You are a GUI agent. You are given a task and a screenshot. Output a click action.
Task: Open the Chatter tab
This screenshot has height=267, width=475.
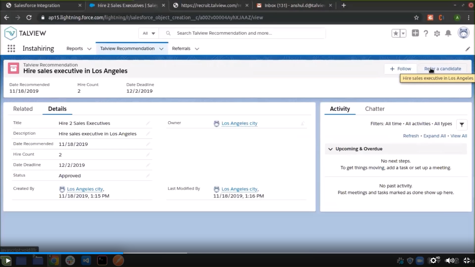pyautogui.click(x=375, y=109)
